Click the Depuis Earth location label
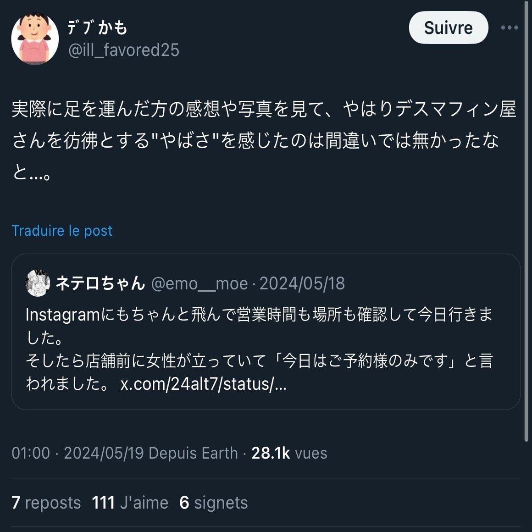This screenshot has width=532, height=532. point(193,453)
